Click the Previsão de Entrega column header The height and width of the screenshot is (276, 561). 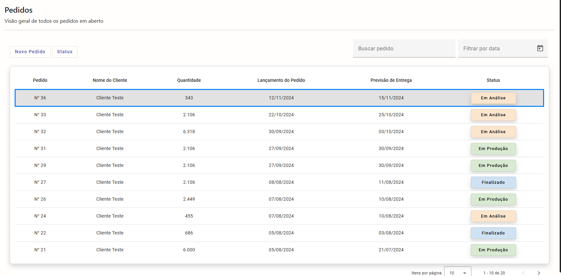[x=391, y=80]
